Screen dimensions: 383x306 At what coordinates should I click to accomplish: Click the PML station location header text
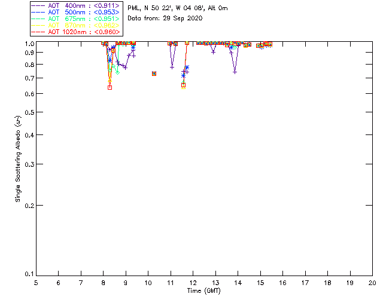point(178,8)
